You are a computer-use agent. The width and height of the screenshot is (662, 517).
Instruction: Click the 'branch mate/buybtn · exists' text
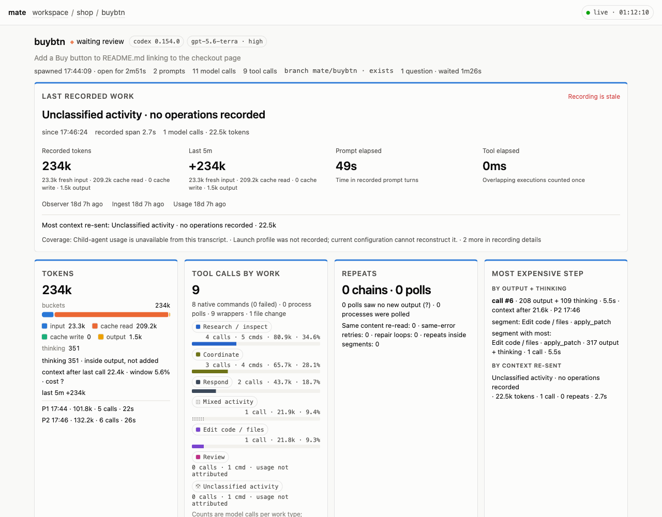pyautogui.click(x=339, y=71)
